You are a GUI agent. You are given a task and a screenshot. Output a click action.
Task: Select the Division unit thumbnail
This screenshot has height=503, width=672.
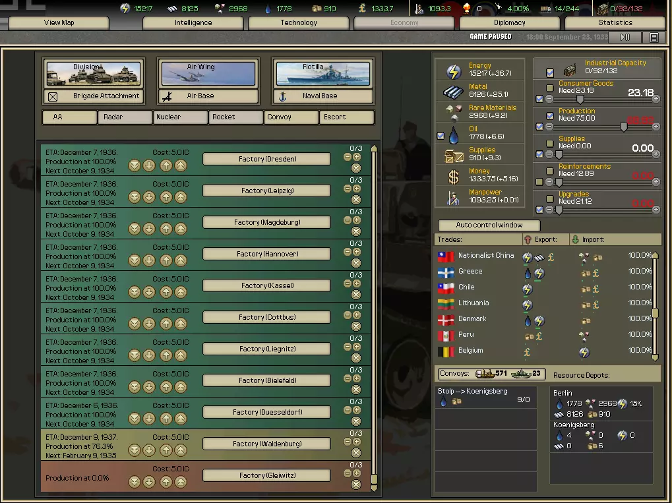pyautogui.click(x=94, y=74)
